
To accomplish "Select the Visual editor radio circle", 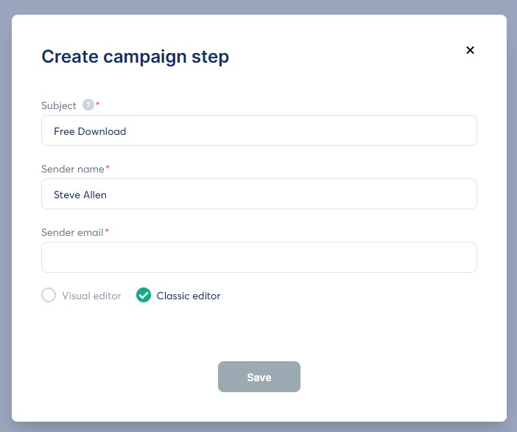I will coord(49,296).
